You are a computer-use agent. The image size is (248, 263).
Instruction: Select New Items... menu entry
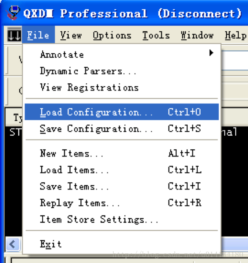[122, 153]
